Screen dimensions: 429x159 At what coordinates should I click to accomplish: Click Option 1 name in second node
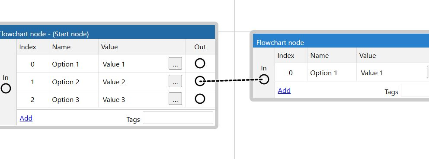pos(323,73)
